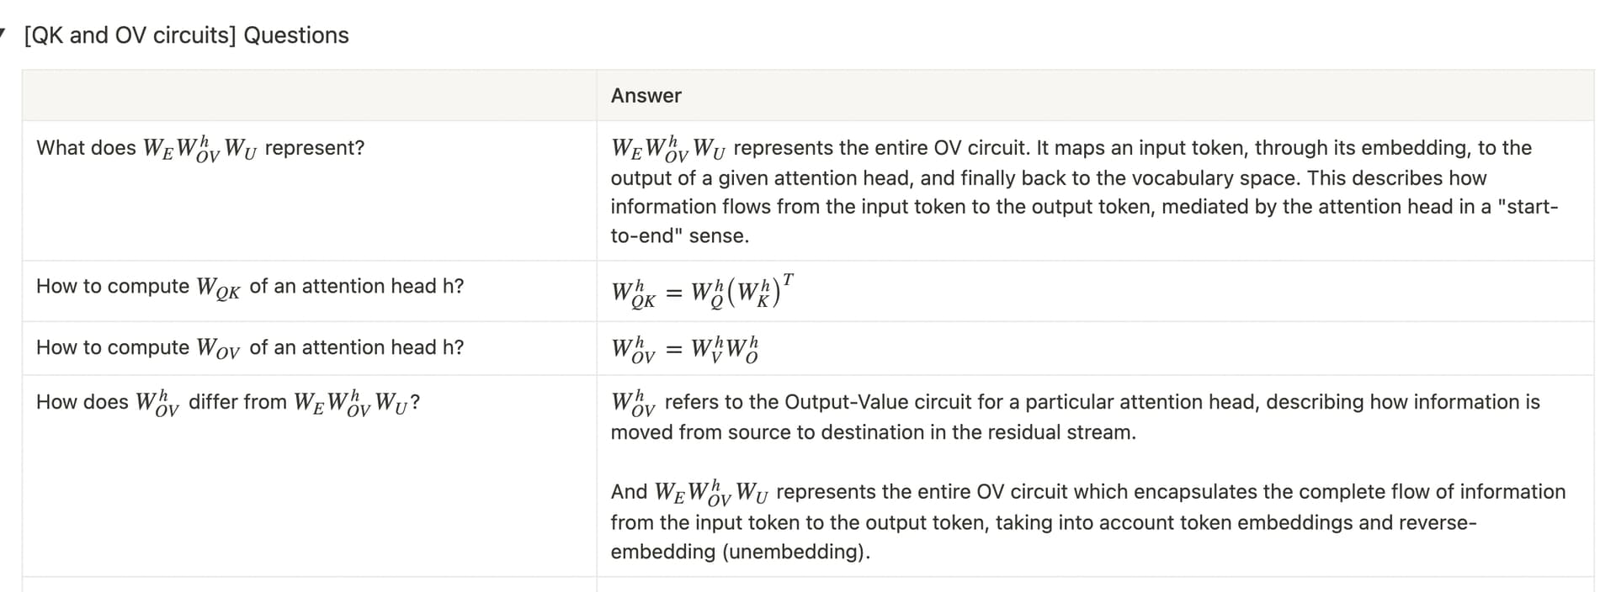
Task: Click the equation starting the first answer
Action: [668, 149]
